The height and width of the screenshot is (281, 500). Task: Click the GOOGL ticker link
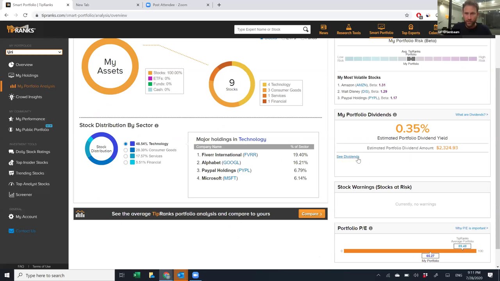tap(231, 163)
